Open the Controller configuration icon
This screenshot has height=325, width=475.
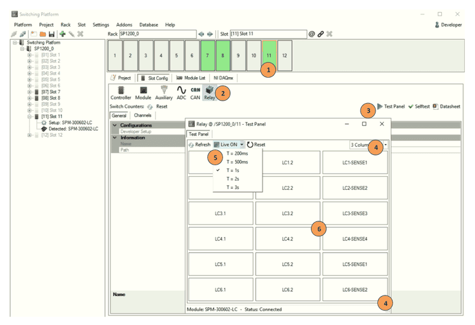[x=121, y=93]
